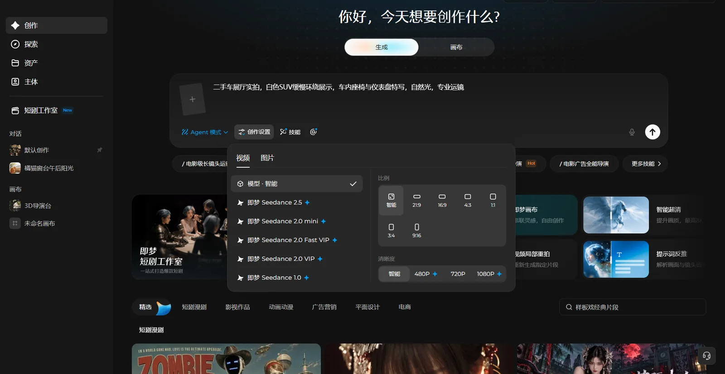This screenshot has height=374, width=725.
Task: Choose 即梦 Seedance 2.5 model
Action: pyautogui.click(x=297, y=203)
